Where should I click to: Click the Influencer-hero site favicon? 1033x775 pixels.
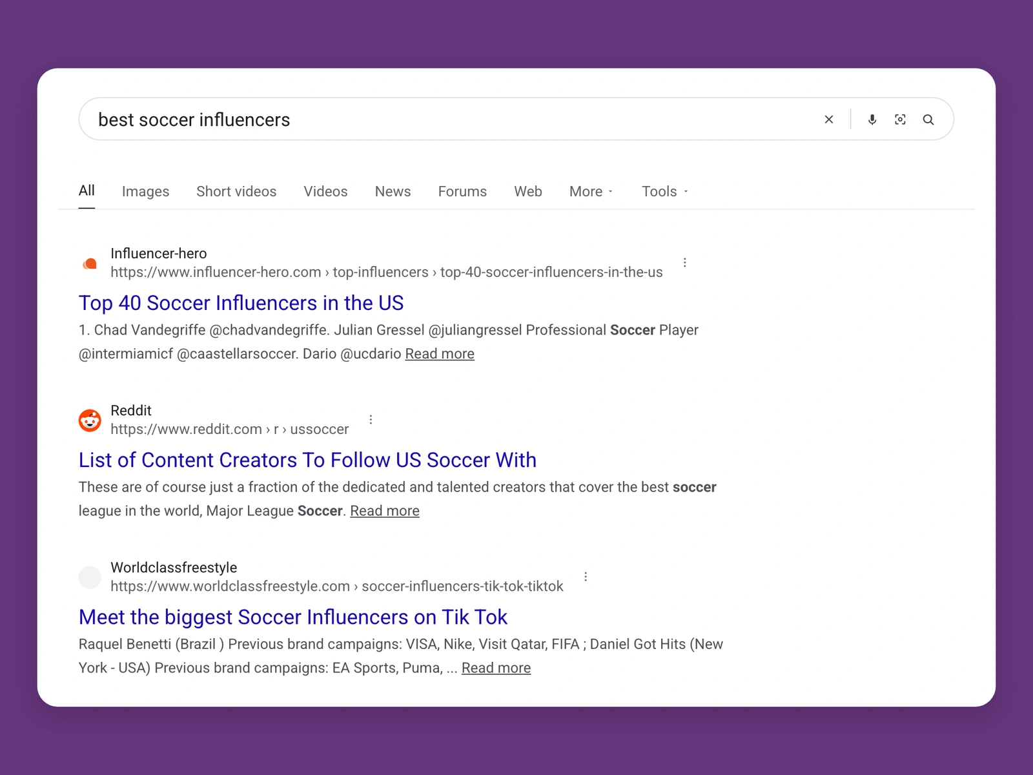tap(90, 263)
